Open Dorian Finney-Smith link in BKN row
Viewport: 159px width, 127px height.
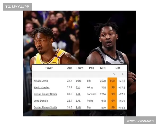click(x=45, y=107)
